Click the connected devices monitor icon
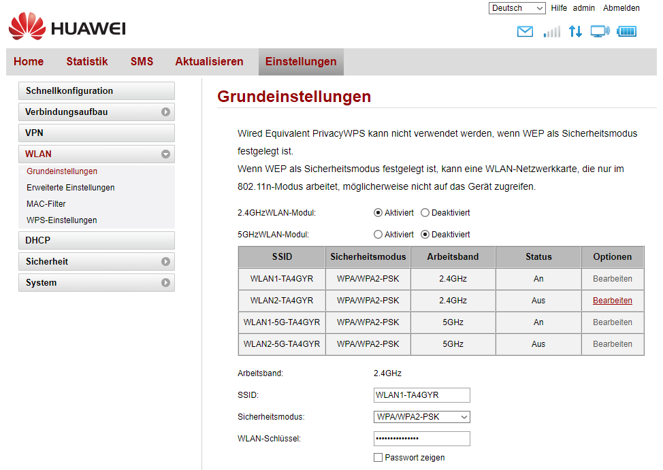The image size is (663, 470). click(600, 31)
